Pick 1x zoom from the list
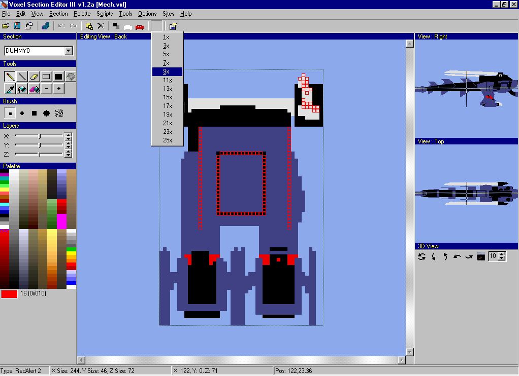Viewport: 519px width, 376px height. click(166, 37)
